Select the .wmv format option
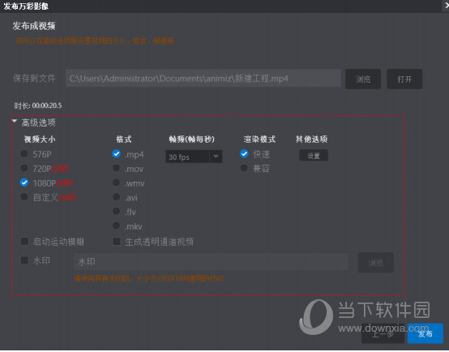 coord(116,182)
